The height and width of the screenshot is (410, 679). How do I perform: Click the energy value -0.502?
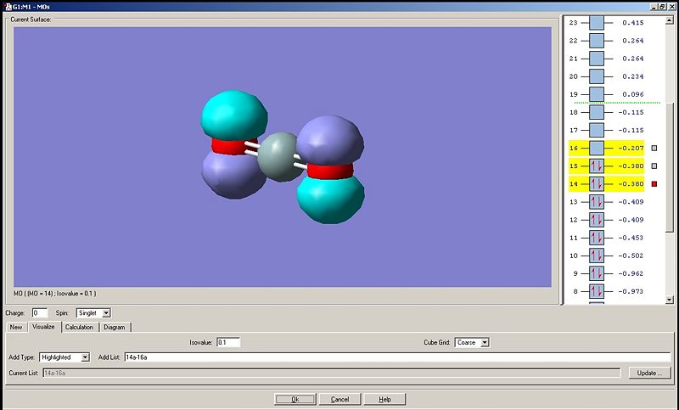pos(631,256)
